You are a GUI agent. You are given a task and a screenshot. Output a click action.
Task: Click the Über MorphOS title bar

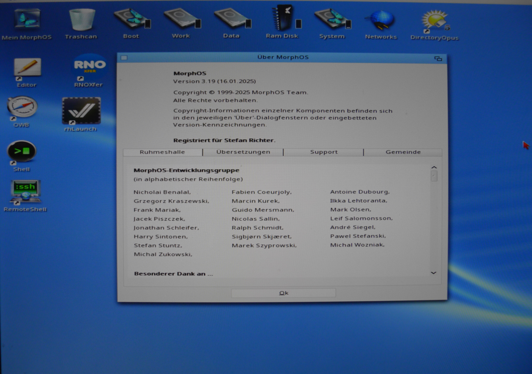[x=283, y=57]
